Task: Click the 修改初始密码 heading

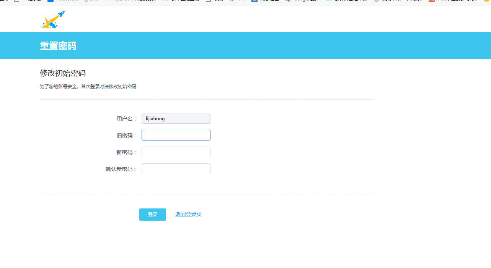Action: coord(63,73)
